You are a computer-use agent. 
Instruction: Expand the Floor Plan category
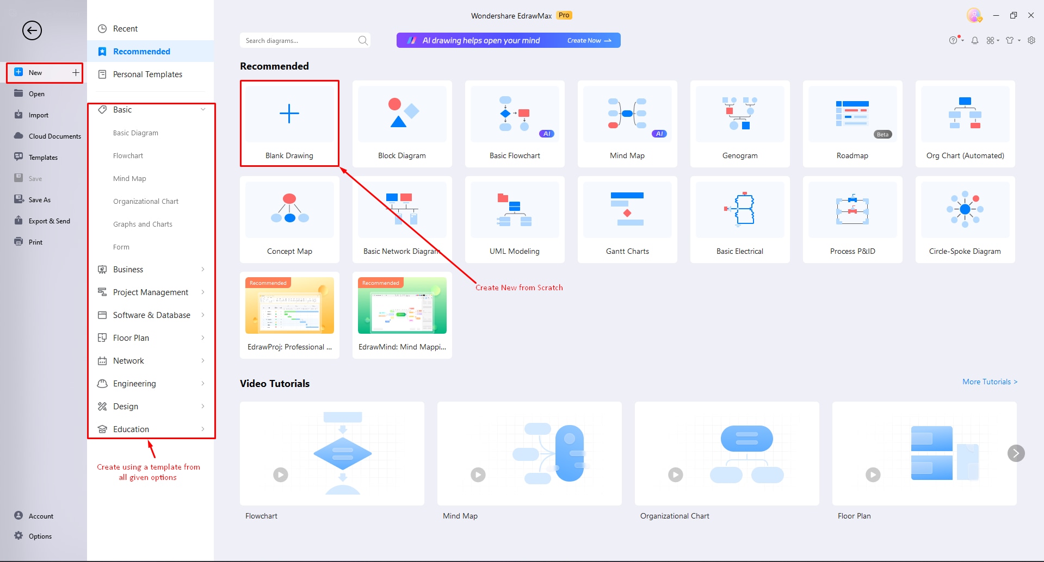(203, 338)
